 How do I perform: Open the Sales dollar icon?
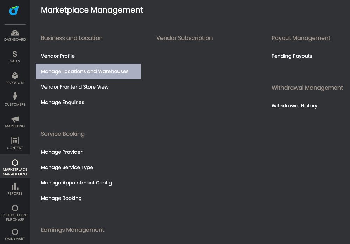15,54
